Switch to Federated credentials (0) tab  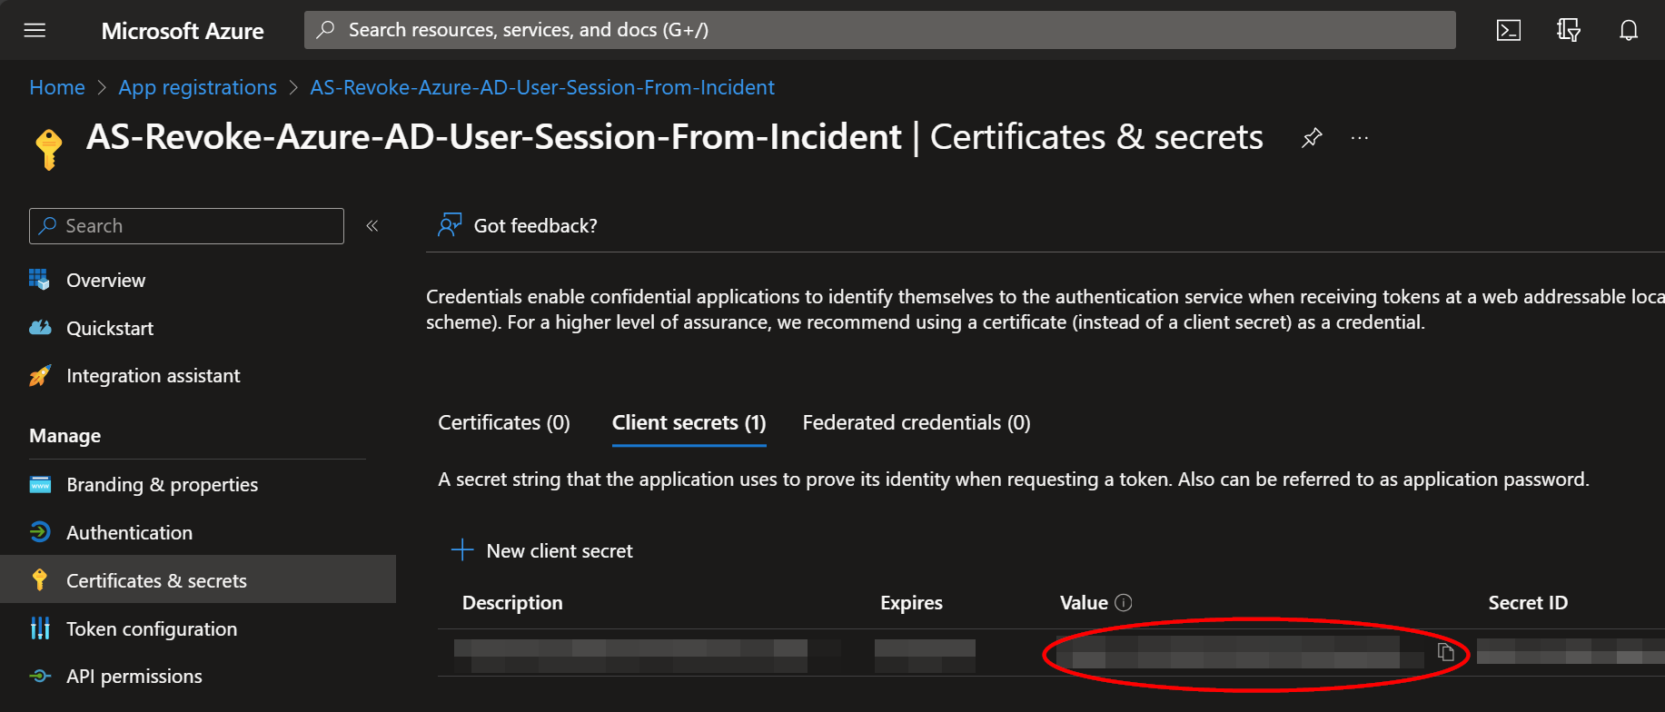[x=917, y=422]
